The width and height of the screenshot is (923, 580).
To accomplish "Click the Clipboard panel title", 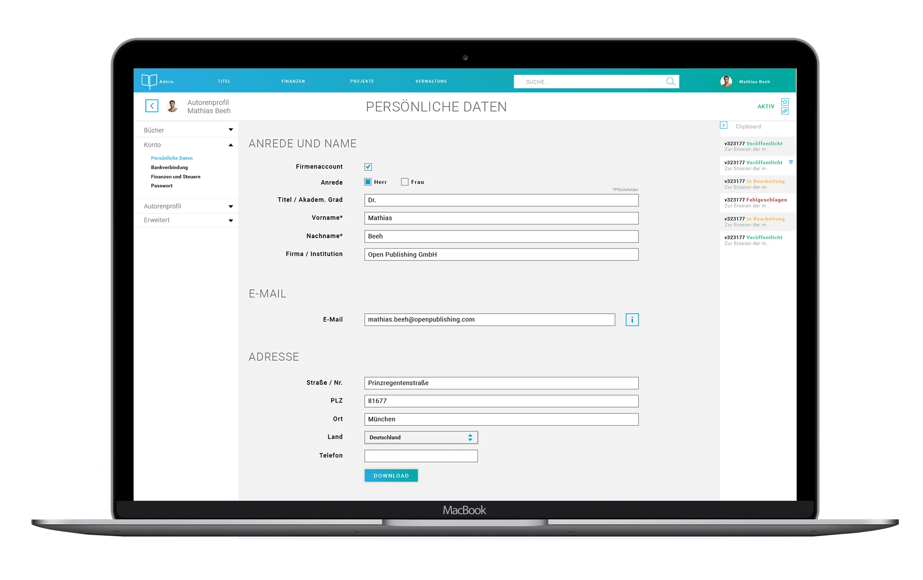I will [x=748, y=126].
